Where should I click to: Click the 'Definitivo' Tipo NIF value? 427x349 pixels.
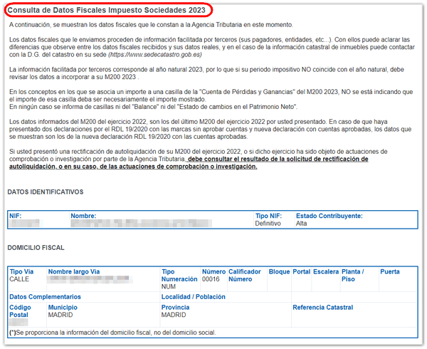tap(269, 224)
